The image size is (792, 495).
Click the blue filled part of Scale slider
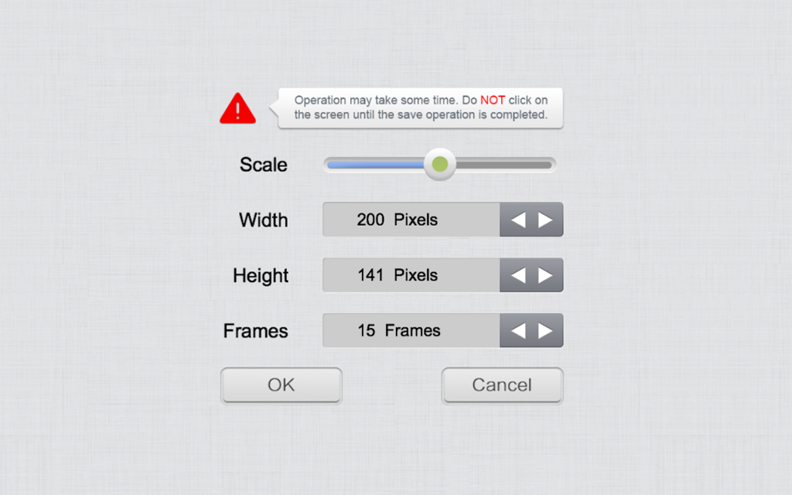coord(377,165)
